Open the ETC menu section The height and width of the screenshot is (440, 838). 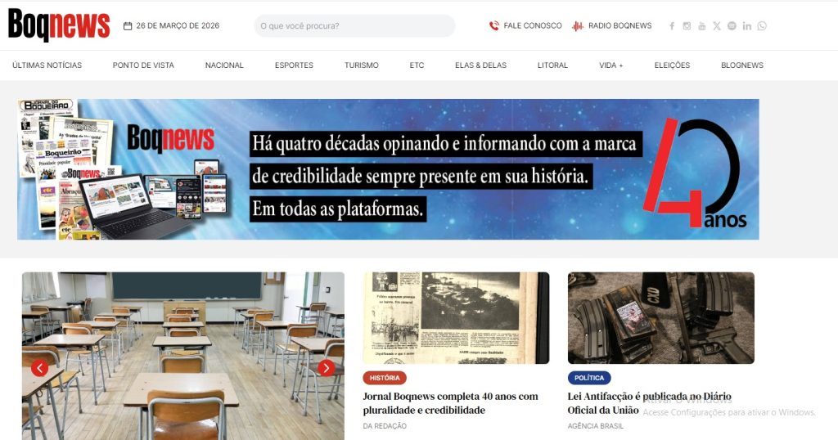click(x=417, y=65)
